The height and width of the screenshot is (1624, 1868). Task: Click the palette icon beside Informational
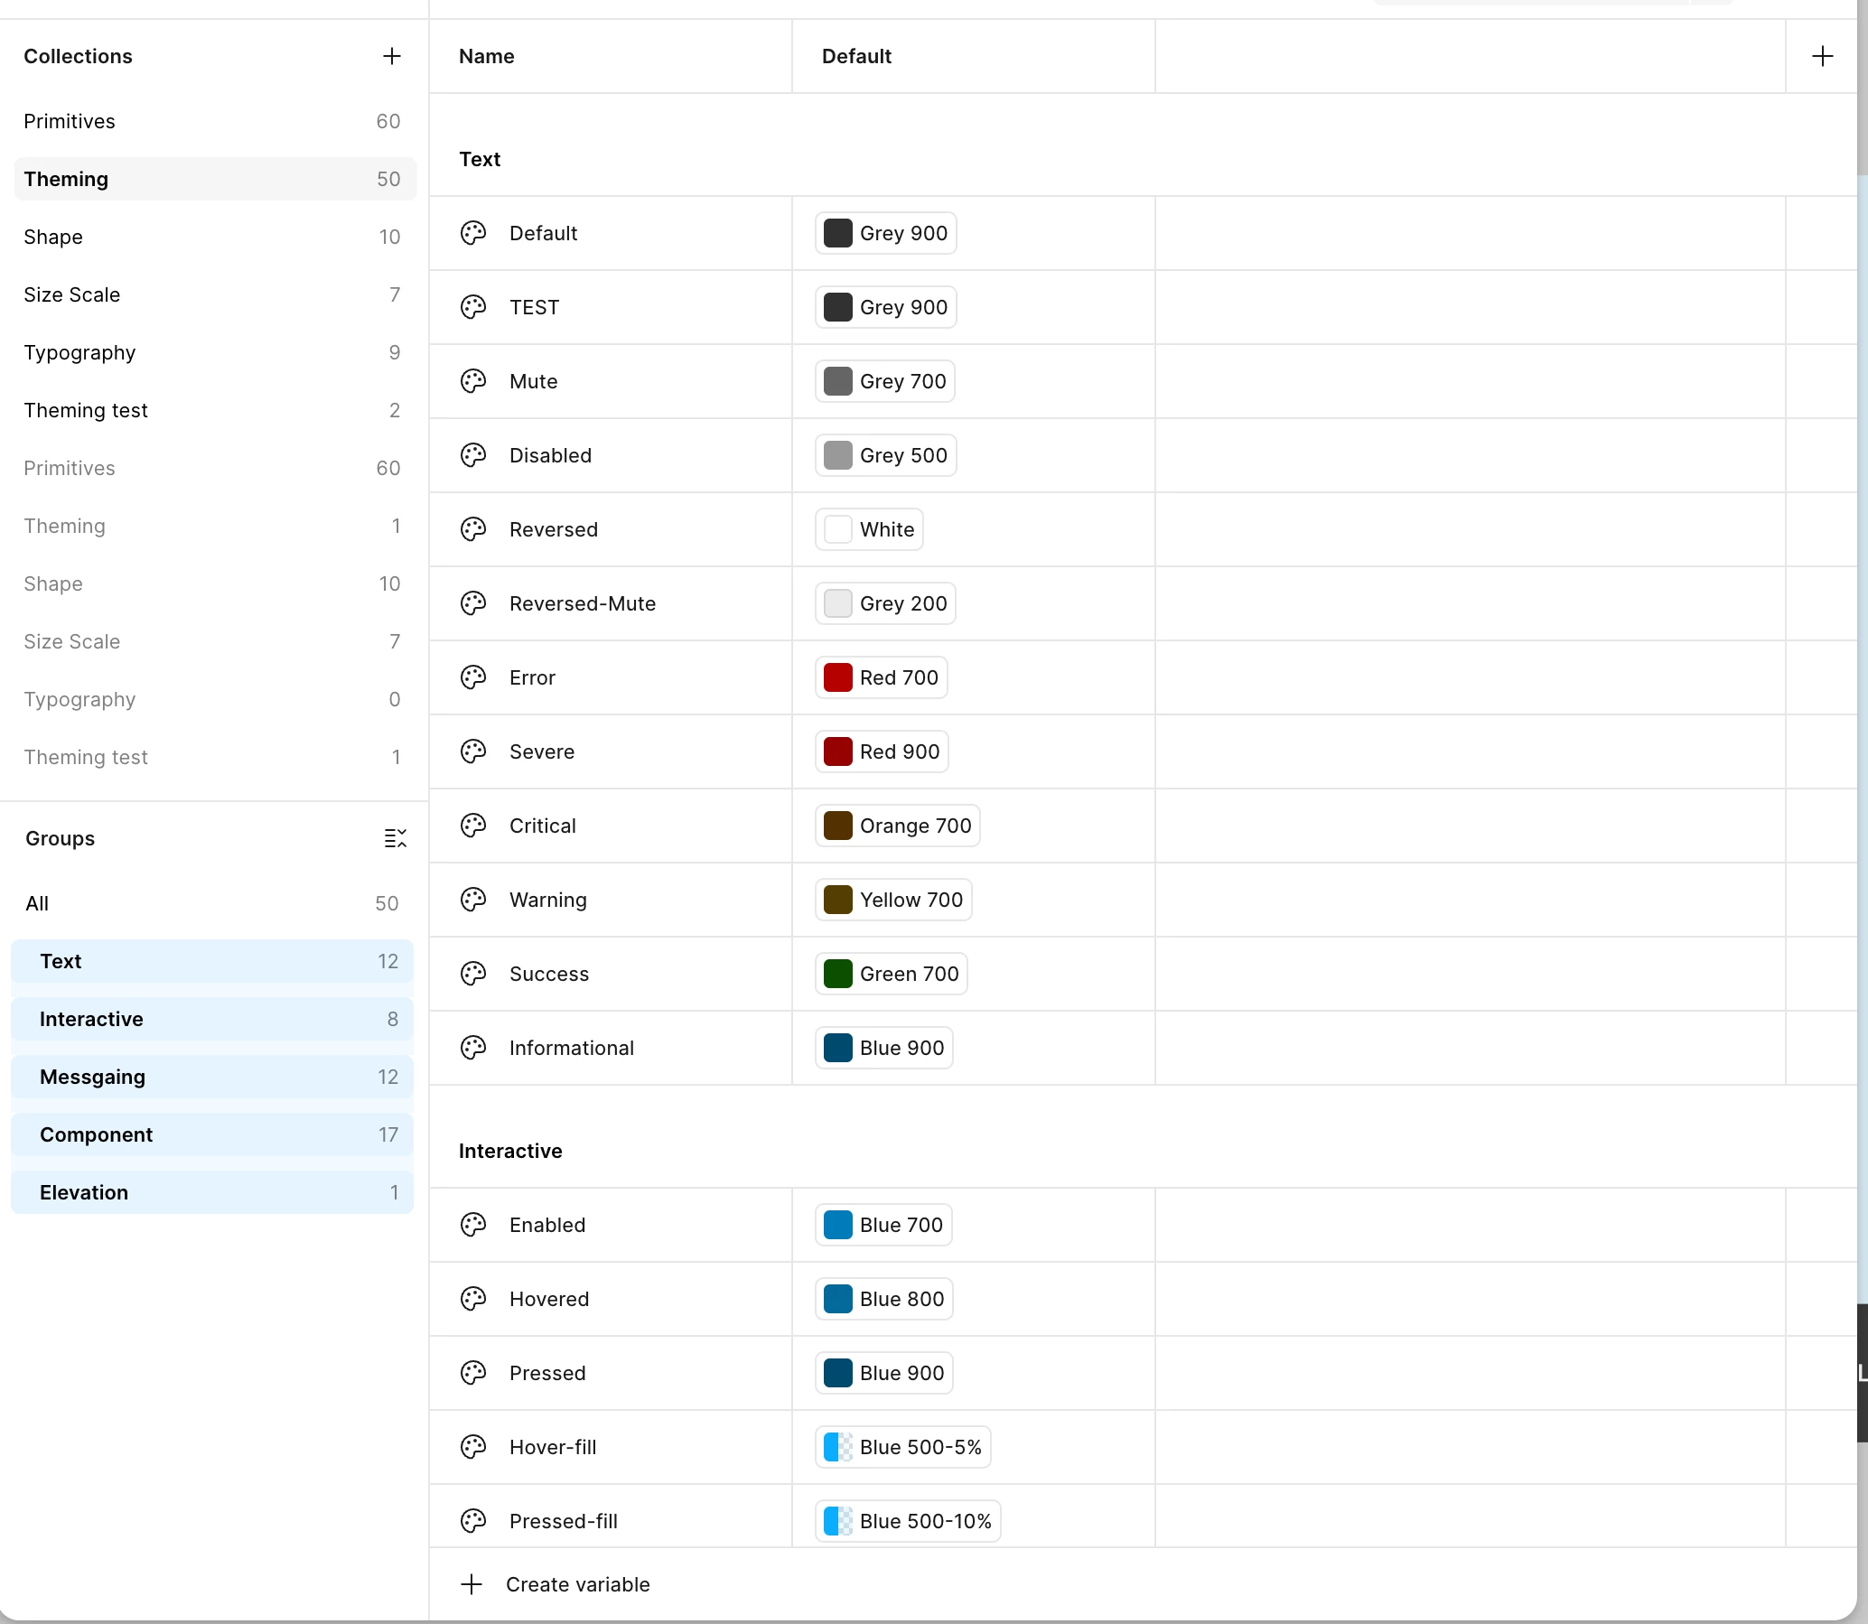[x=473, y=1048]
